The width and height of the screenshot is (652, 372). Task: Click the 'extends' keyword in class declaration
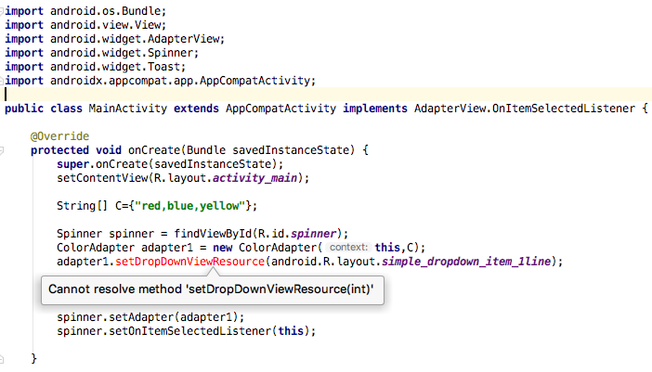click(x=196, y=109)
